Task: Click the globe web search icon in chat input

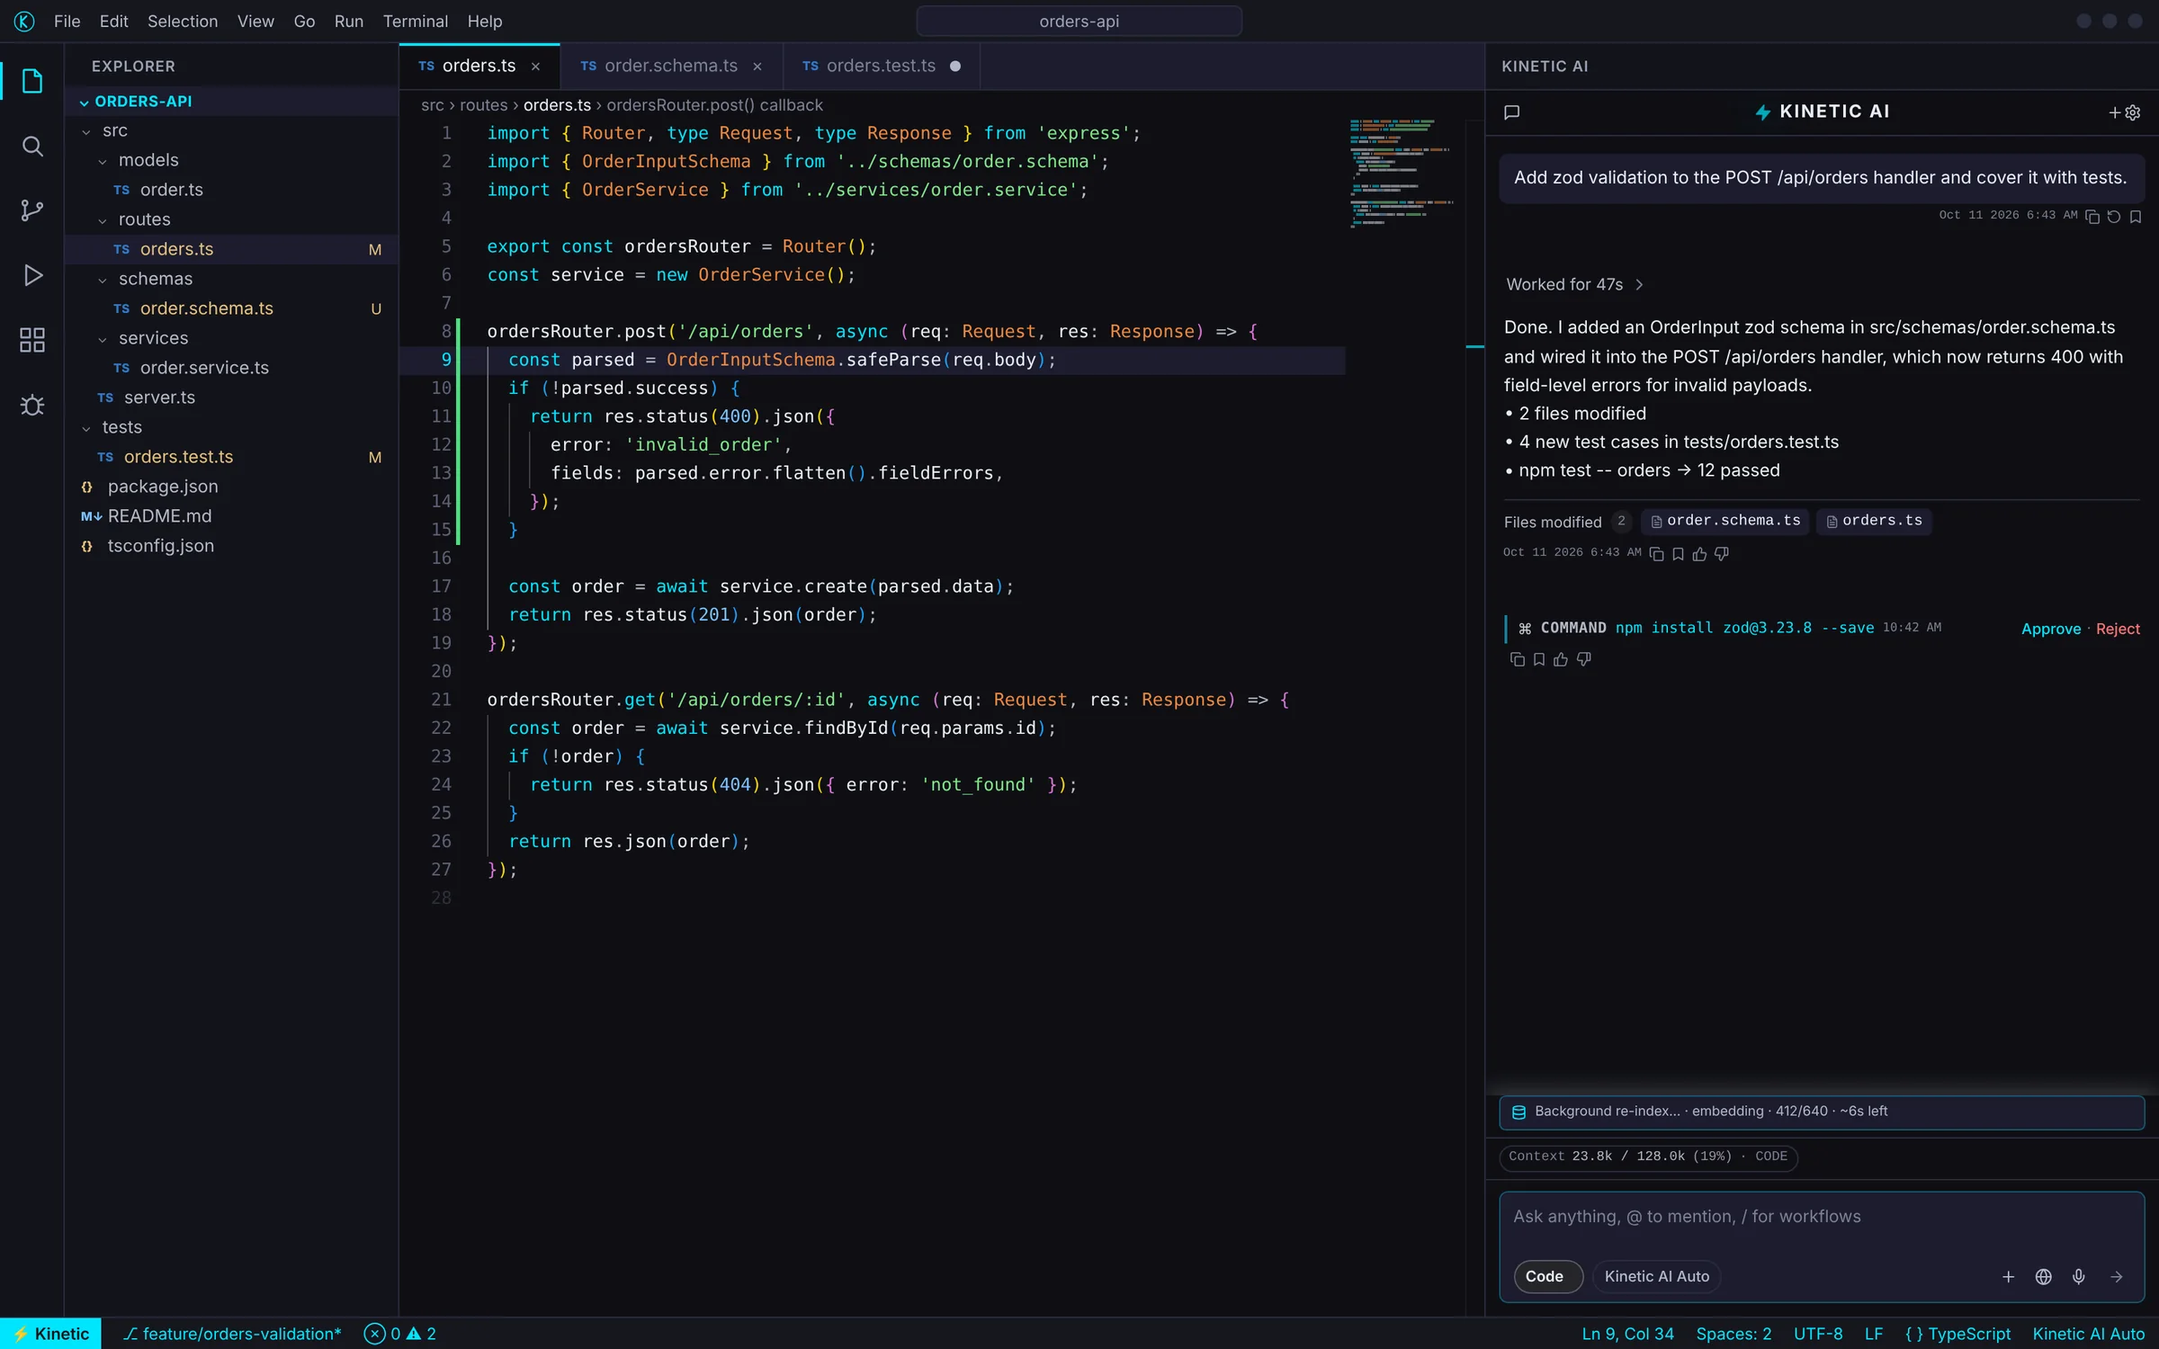Action: 2044,1276
